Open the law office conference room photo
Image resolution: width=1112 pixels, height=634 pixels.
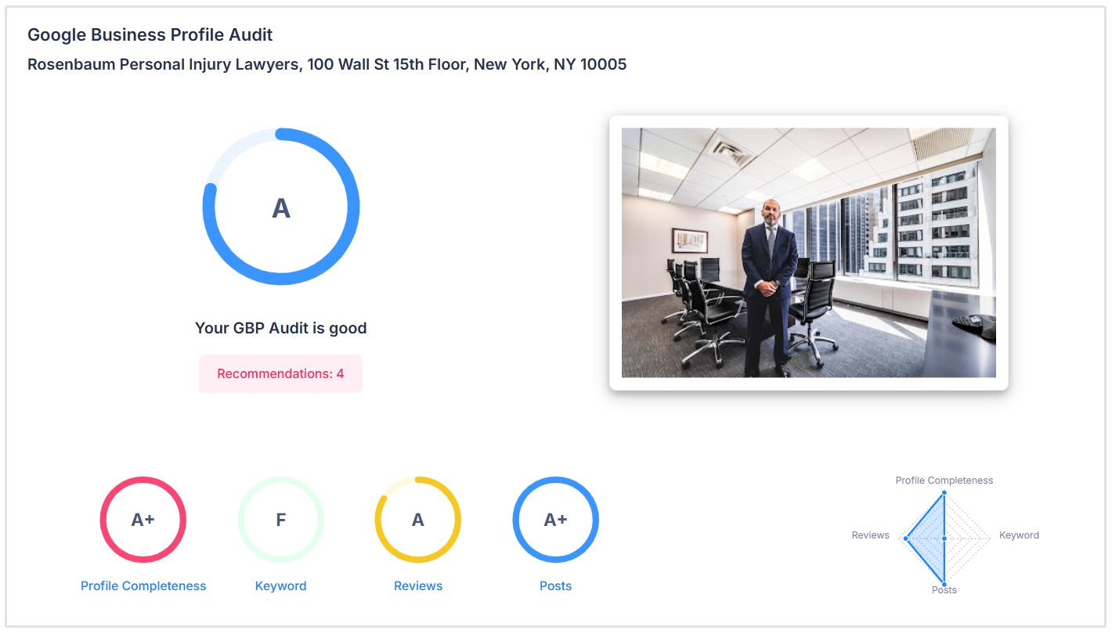[x=809, y=253]
